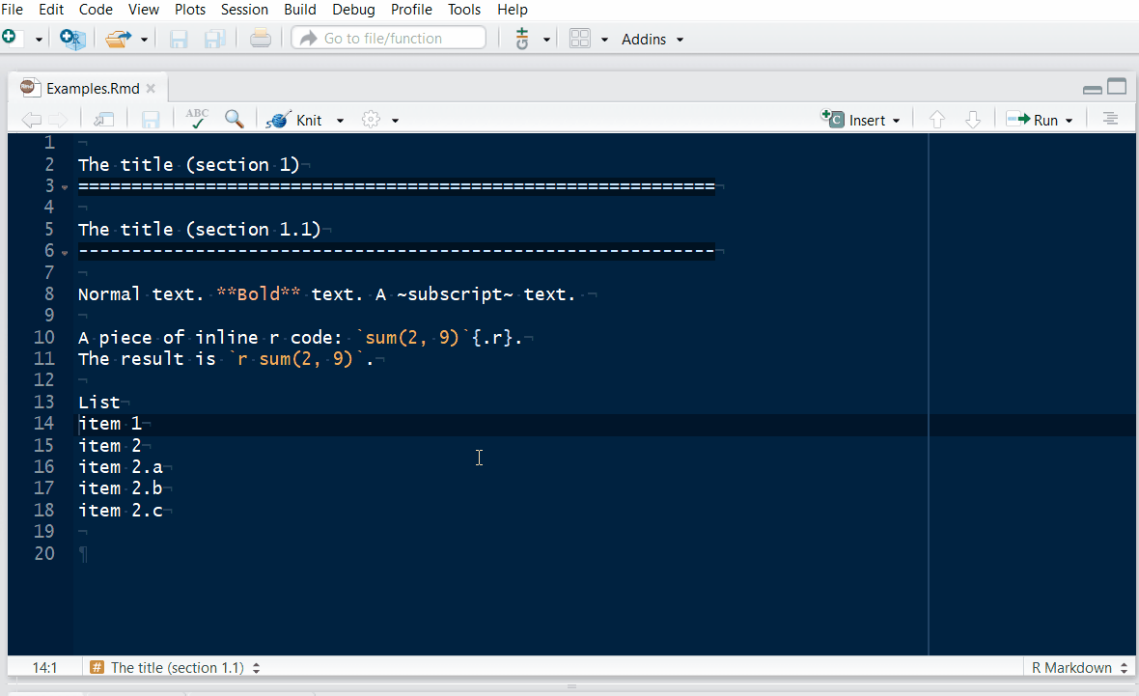1139x696 pixels.
Task: Open the Edit menu
Action: pos(51,10)
